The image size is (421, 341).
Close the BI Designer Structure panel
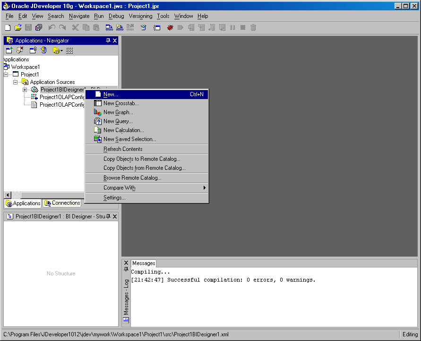pos(115,216)
